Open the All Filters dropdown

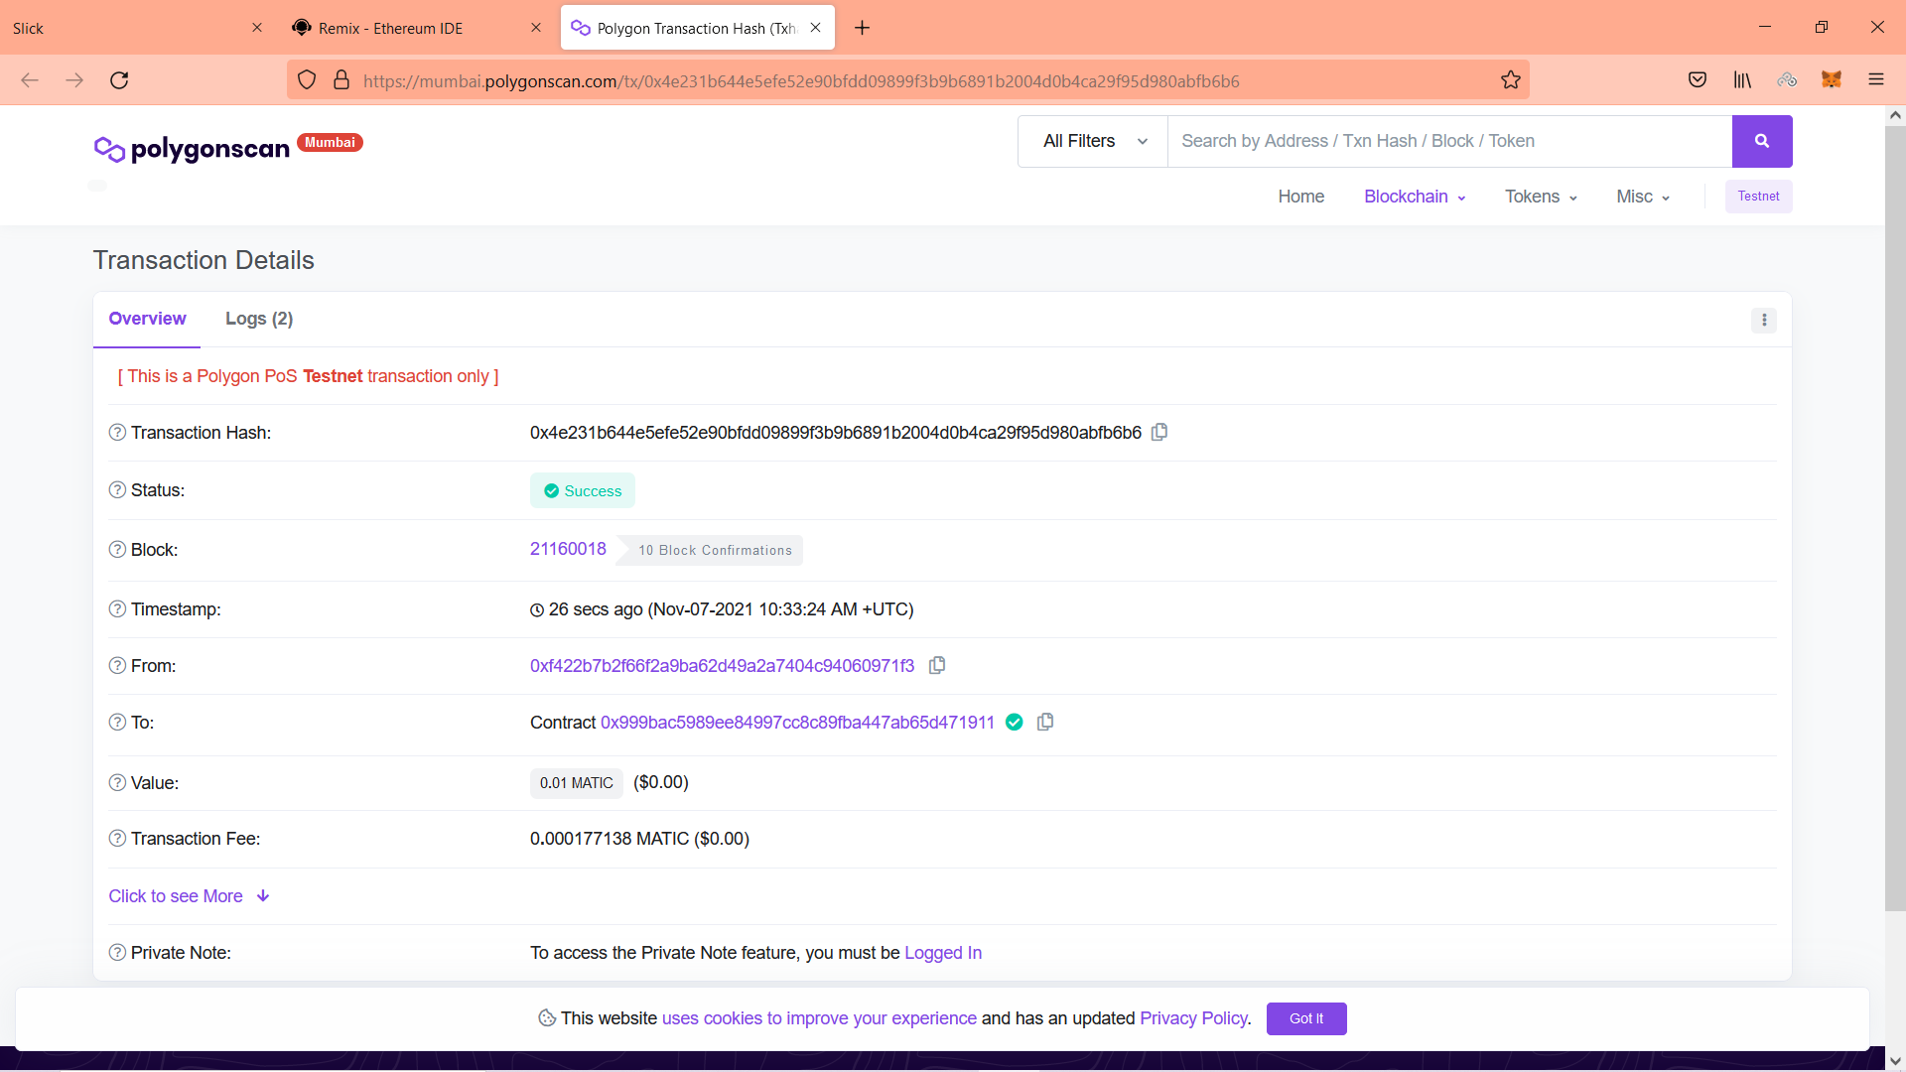1093,141
